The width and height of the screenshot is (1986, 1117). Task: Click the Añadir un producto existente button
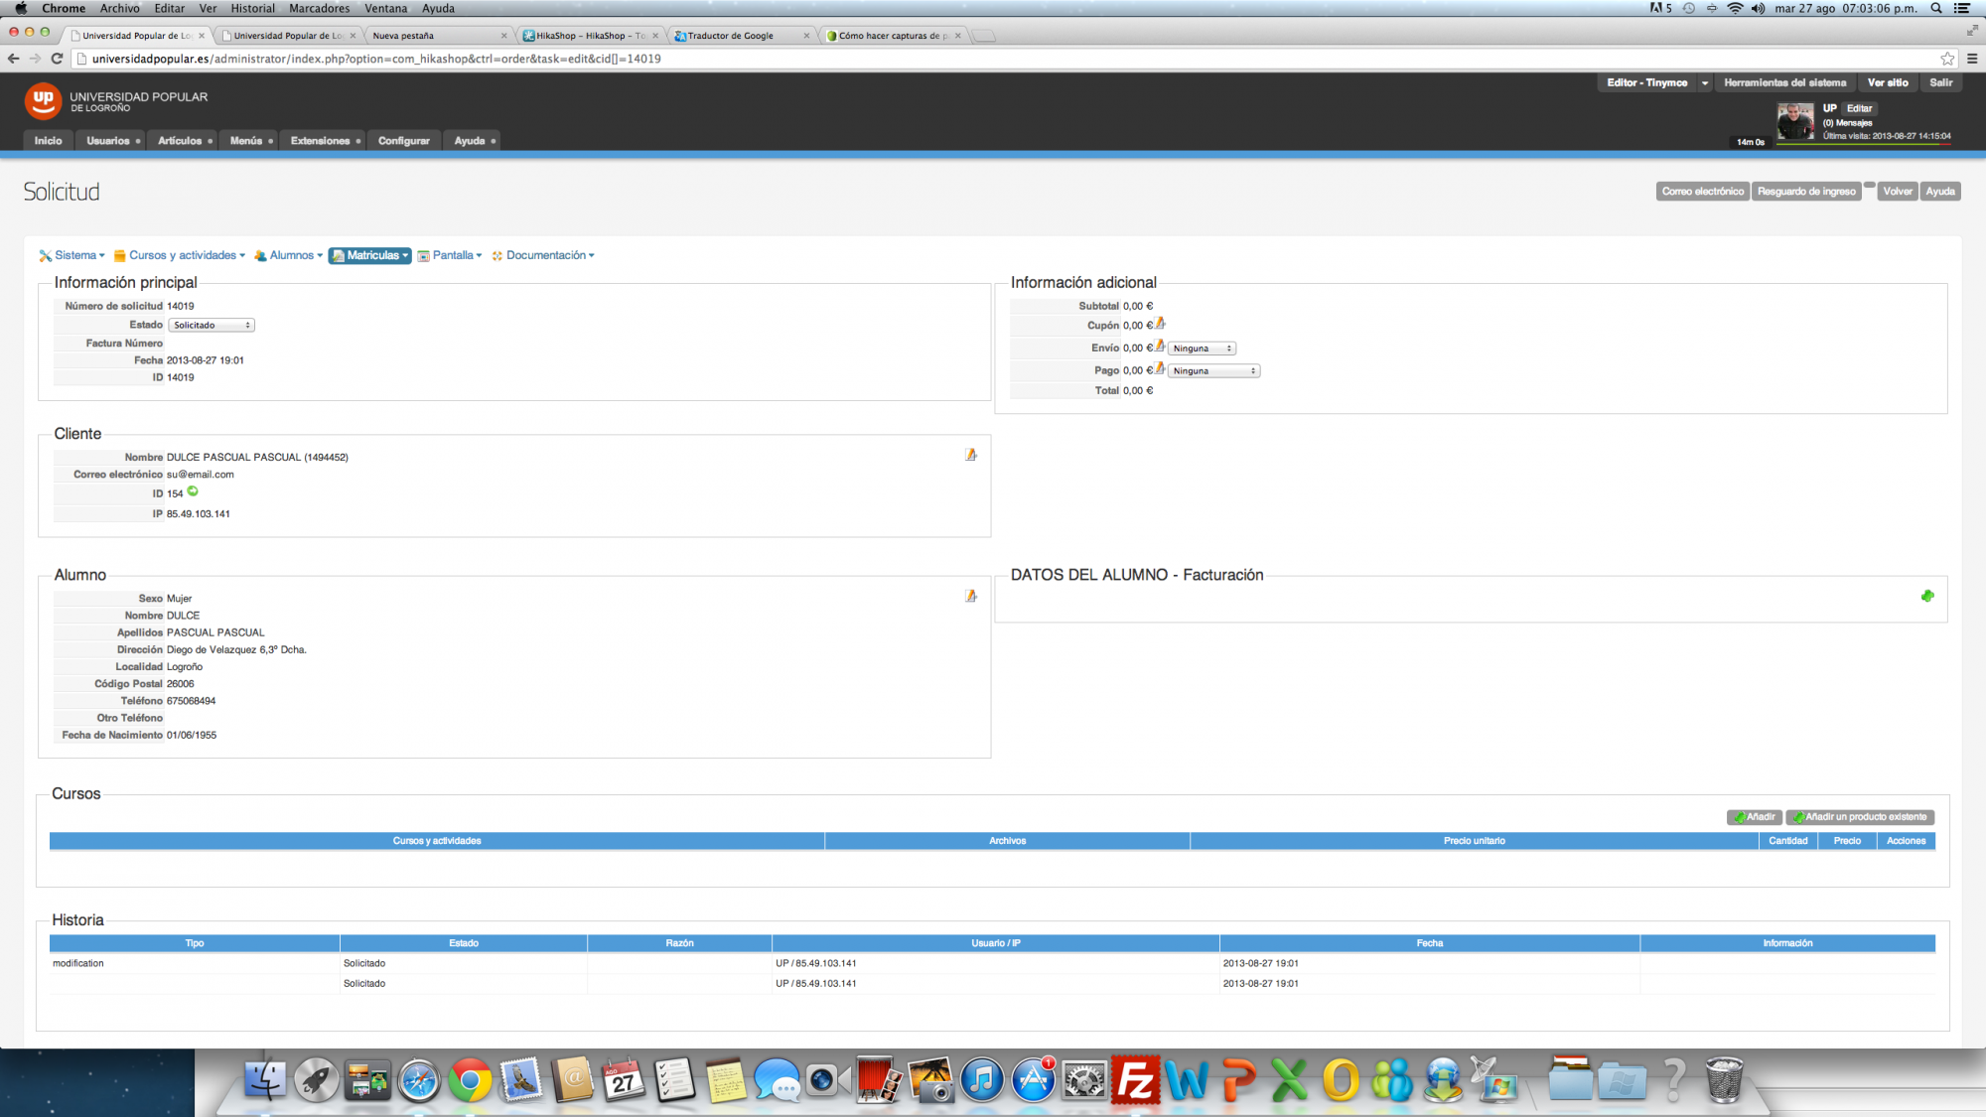click(x=1860, y=817)
